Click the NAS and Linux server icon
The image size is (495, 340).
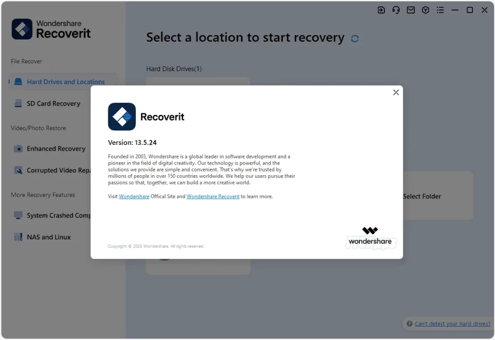[18, 237]
